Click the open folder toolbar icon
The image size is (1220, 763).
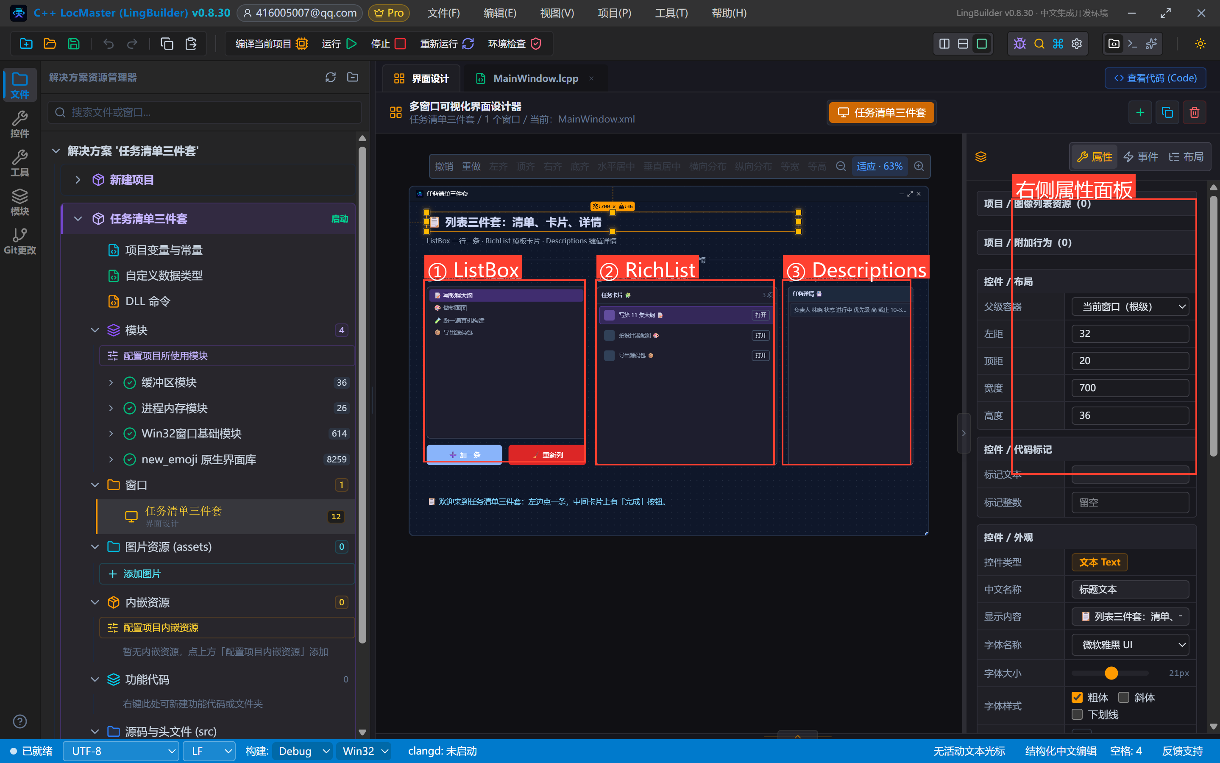[50, 44]
